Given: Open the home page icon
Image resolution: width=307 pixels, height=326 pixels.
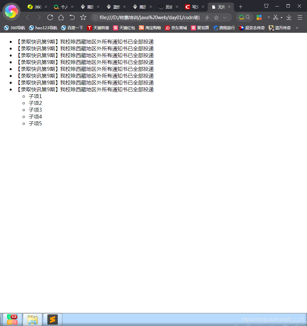Looking at the screenshot, I should click(61, 18).
